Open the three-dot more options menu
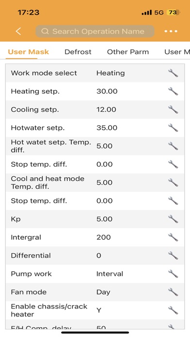The image size is (190, 337). coord(171,31)
